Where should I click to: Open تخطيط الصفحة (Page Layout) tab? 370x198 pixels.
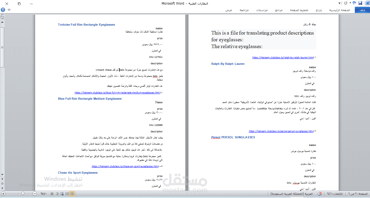tap(299, 10)
